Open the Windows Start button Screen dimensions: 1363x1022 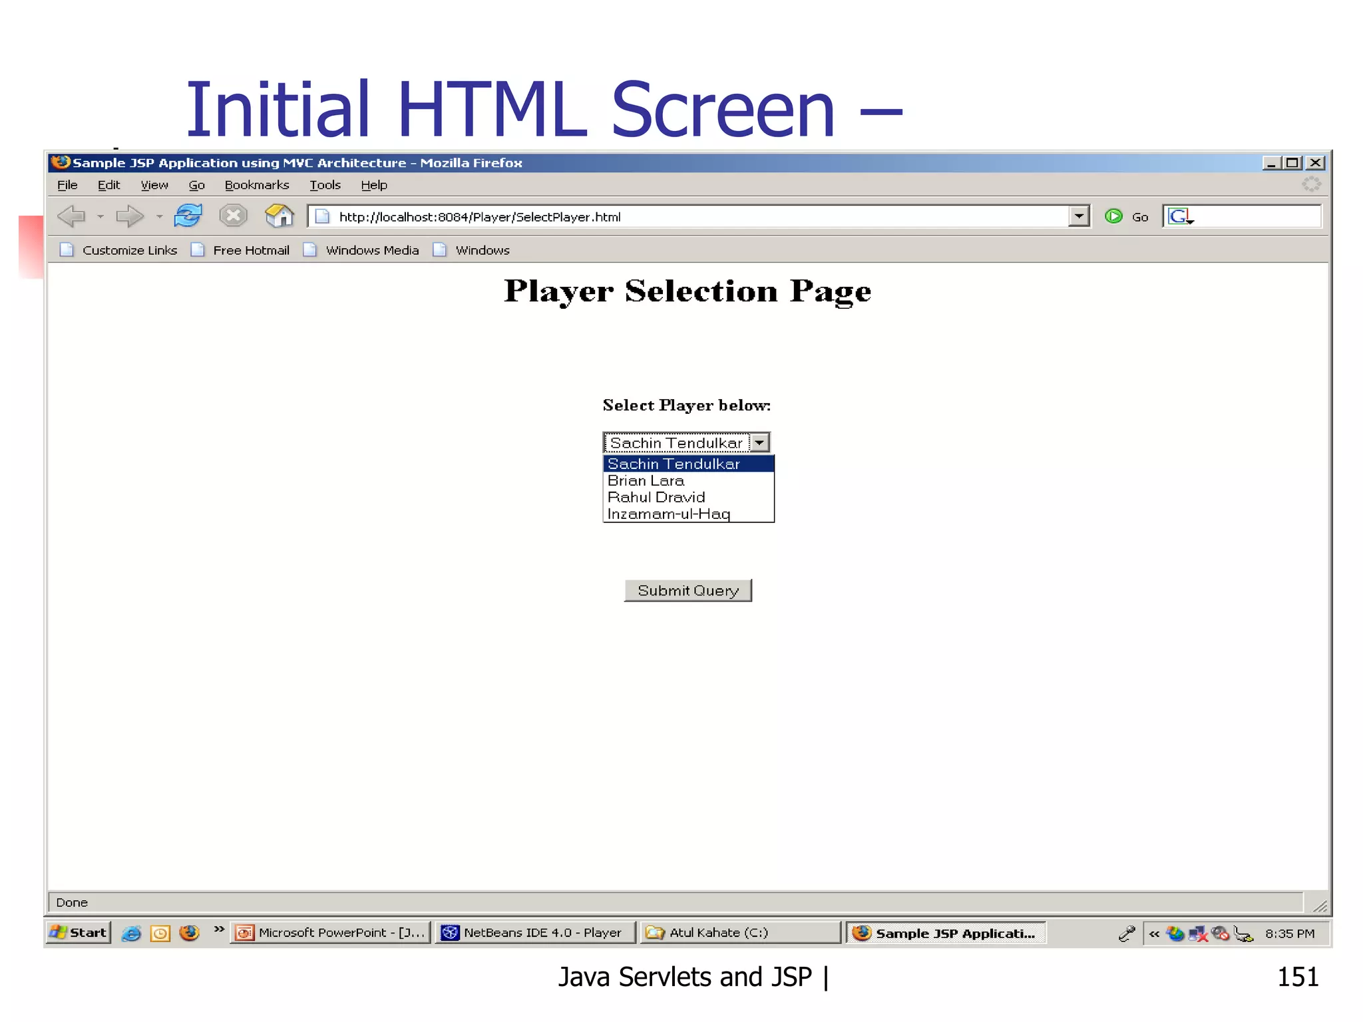(78, 933)
